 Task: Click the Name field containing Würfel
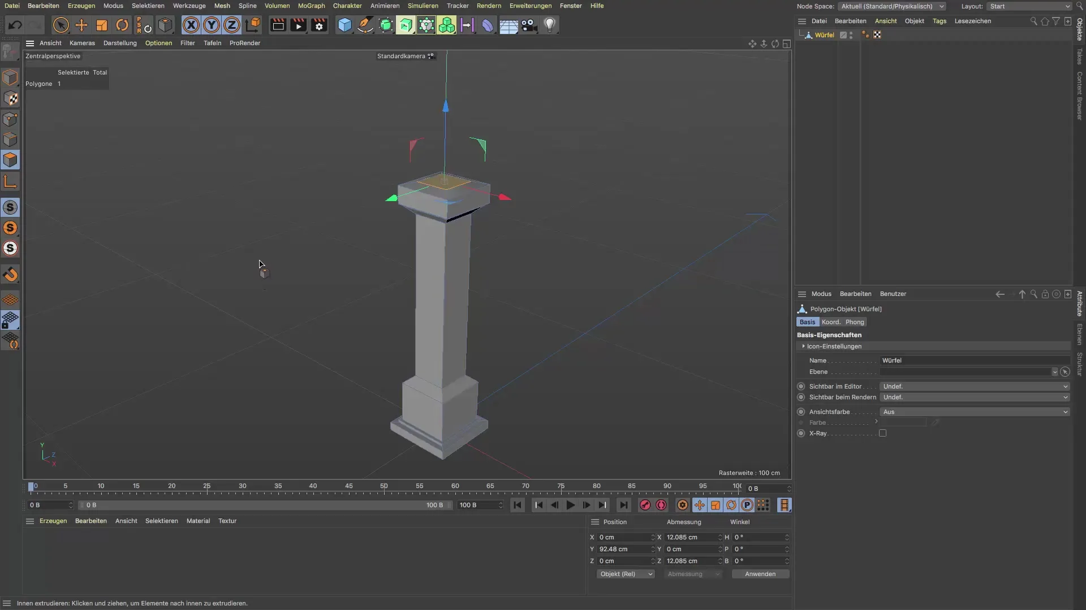975,360
